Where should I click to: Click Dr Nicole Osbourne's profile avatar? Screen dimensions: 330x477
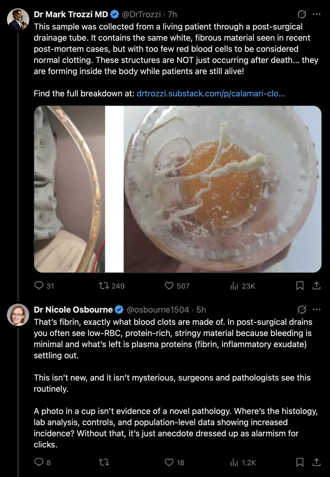pyautogui.click(x=18, y=315)
